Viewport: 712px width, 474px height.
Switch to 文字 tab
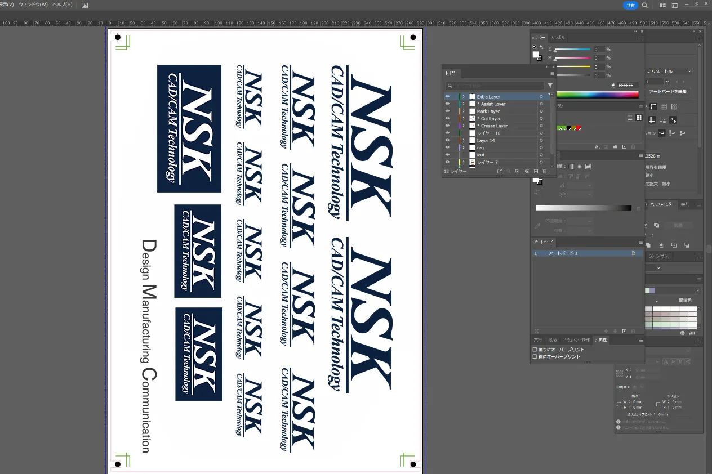point(538,340)
